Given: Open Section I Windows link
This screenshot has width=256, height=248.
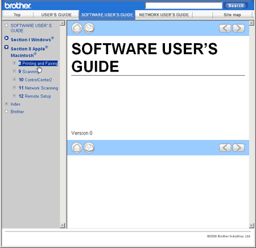Looking at the screenshot, I should pyautogui.click(x=32, y=39).
